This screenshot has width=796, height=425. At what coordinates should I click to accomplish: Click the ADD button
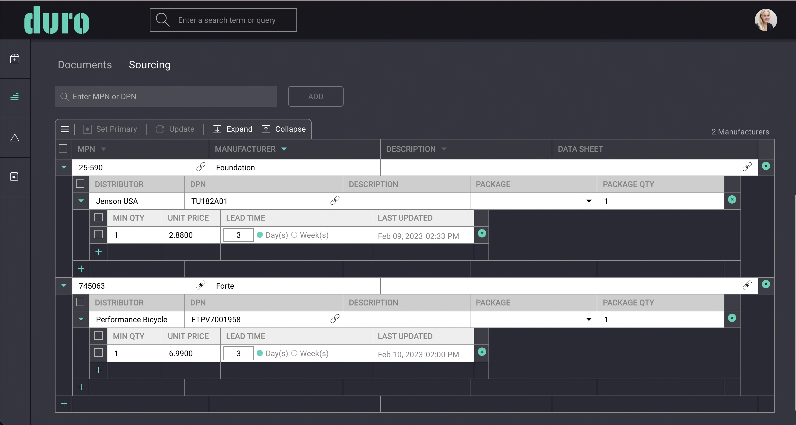(x=316, y=96)
